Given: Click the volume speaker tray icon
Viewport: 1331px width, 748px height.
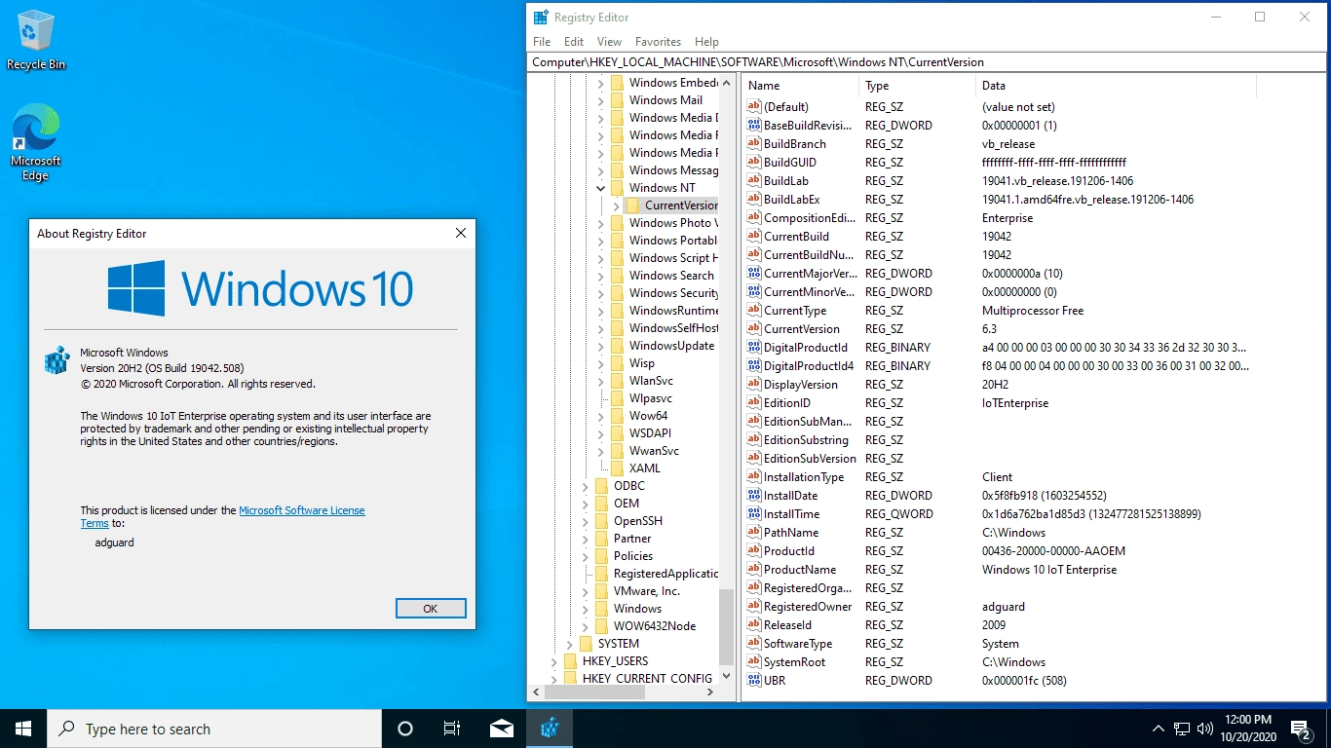Looking at the screenshot, I should (1204, 729).
